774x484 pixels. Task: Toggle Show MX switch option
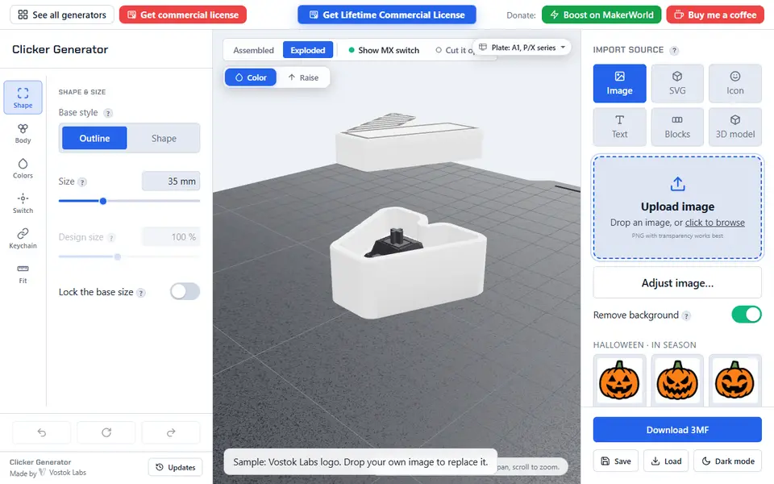coord(384,50)
